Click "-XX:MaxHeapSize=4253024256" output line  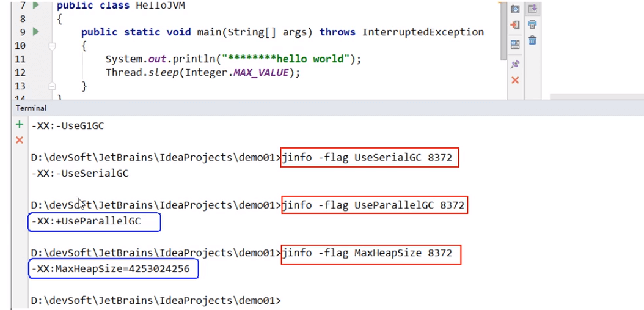pyautogui.click(x=111, y=269)
